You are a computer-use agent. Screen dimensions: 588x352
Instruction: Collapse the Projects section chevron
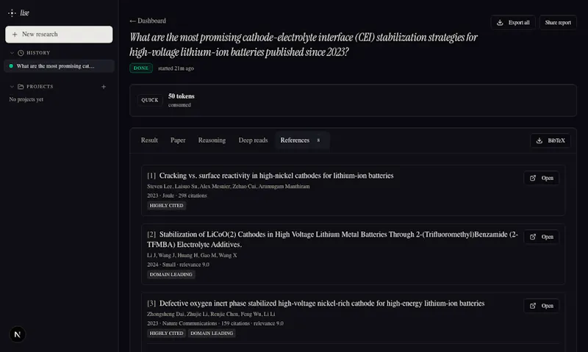coord(12,87)
